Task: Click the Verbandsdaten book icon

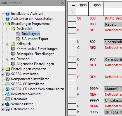Action: point(8,104)
